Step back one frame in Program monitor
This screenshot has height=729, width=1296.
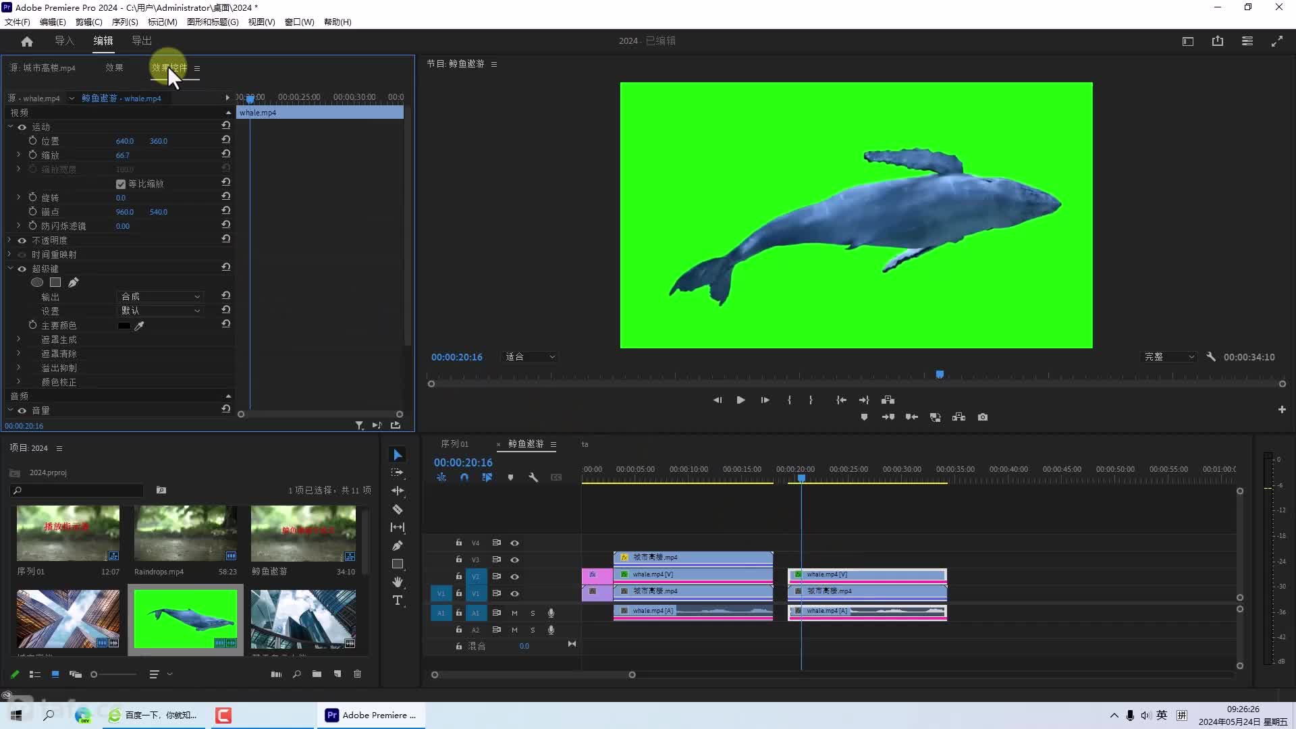pyautogui.click(x=718, y=400)
